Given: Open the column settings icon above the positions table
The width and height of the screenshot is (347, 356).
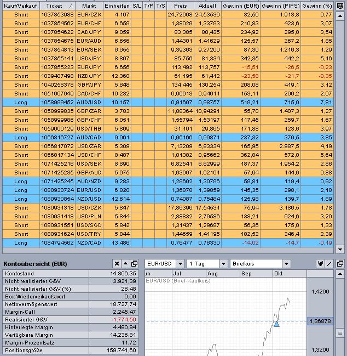Looking at the screenshot, I should point(340,6).
